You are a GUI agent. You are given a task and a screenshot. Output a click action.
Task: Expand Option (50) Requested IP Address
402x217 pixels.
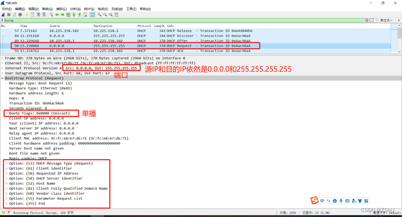(7, 173)
